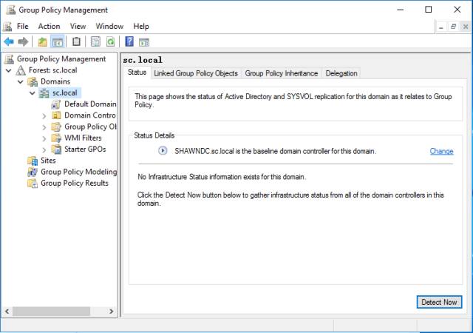Click the Group Policy Modeling icon
The width and height of the screenshot is (473, 333).
pyautogui.click(x=33, y=172)
